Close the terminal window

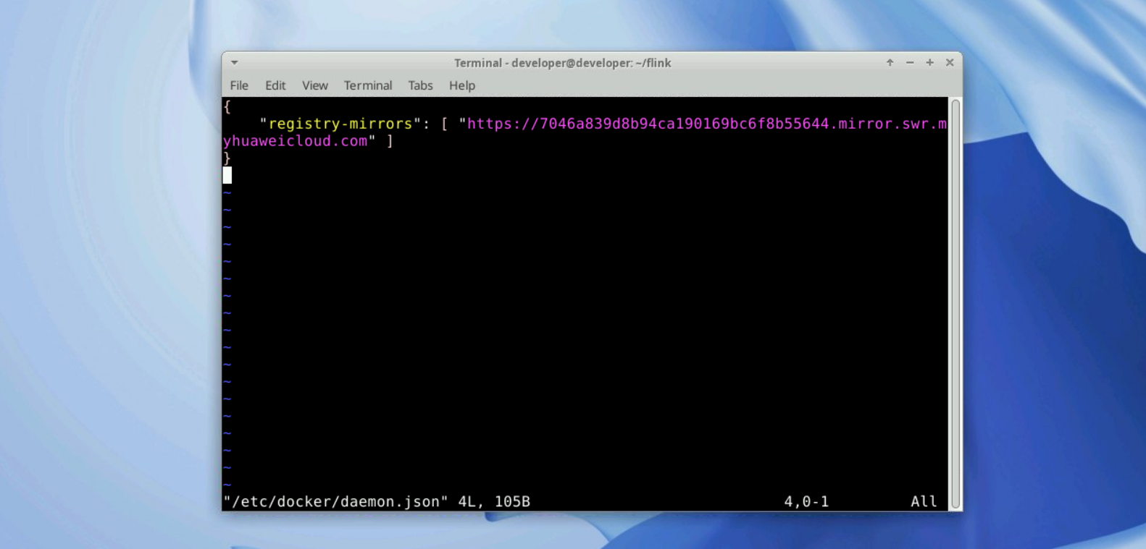click(x=950, y=63)
